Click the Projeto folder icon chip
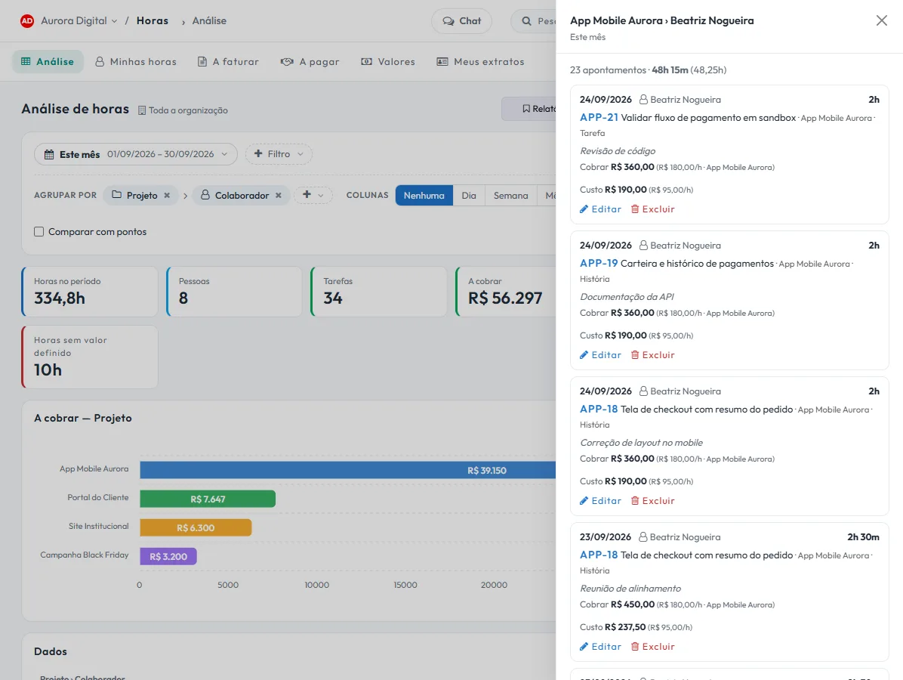The height and width of the screenshot is (680, 903). 116,195
